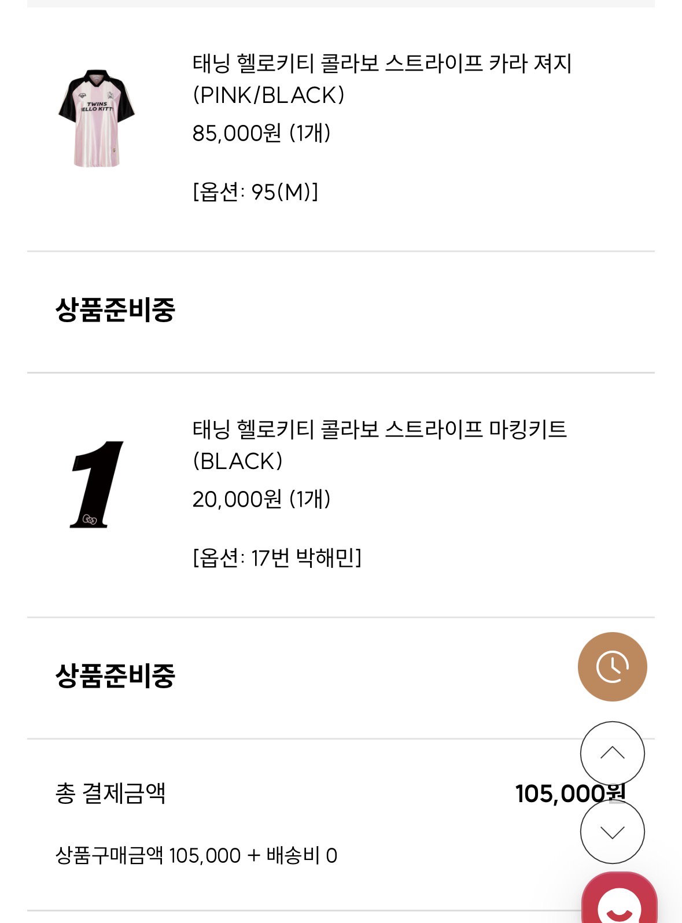Tap the jersey's 상품준비중 status

(115, 309)
